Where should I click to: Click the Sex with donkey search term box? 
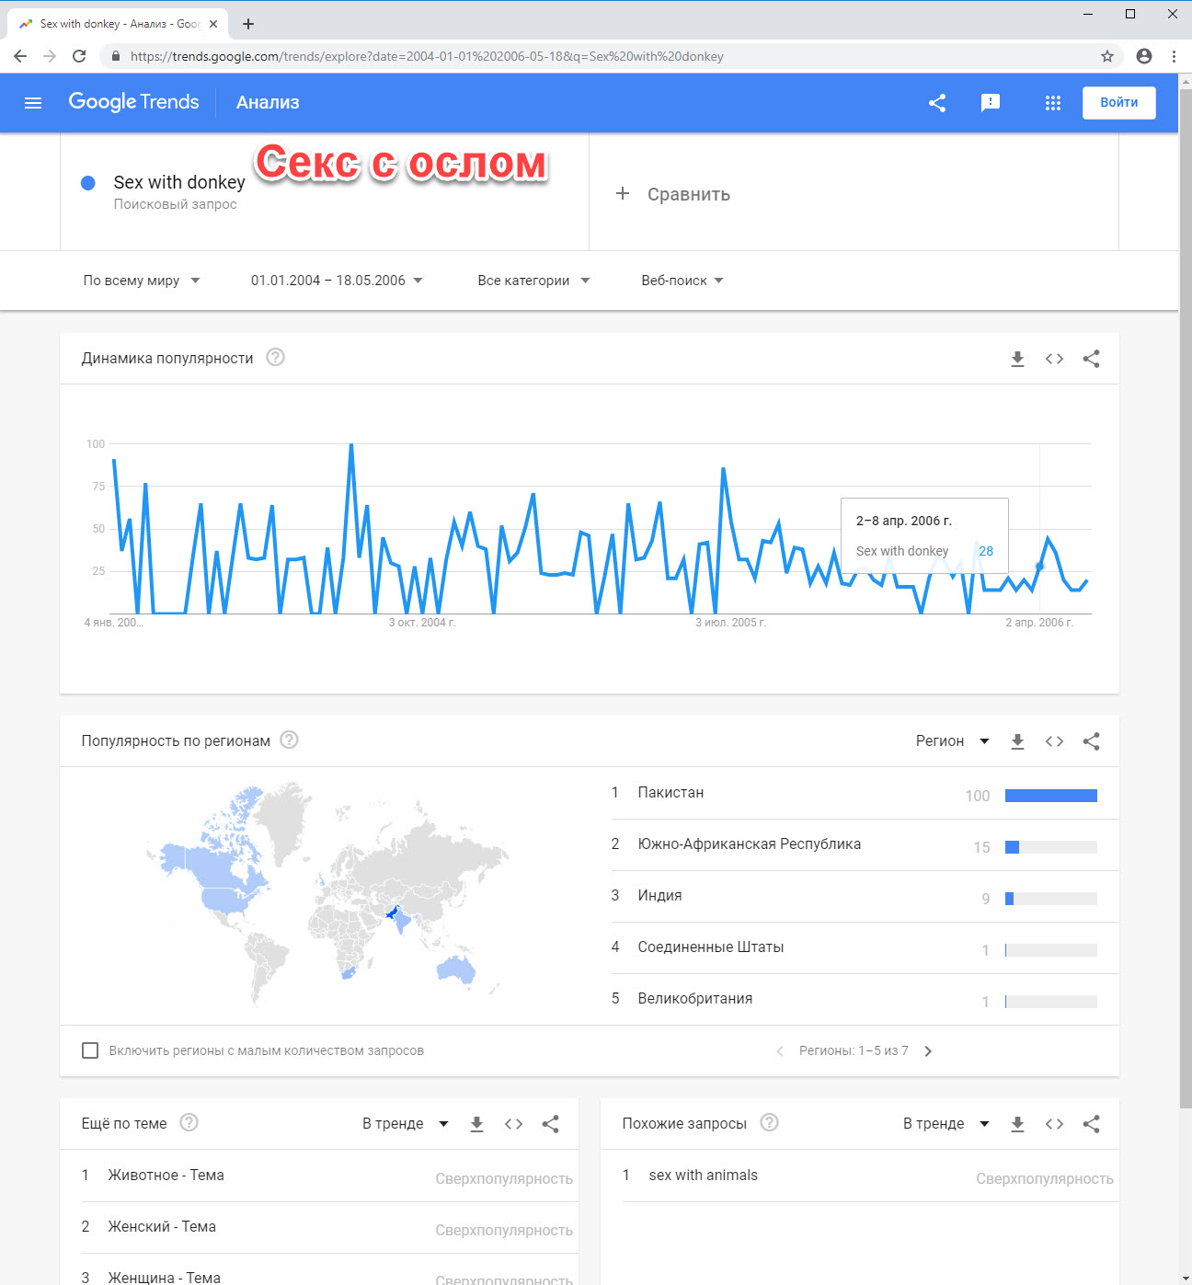325,192
